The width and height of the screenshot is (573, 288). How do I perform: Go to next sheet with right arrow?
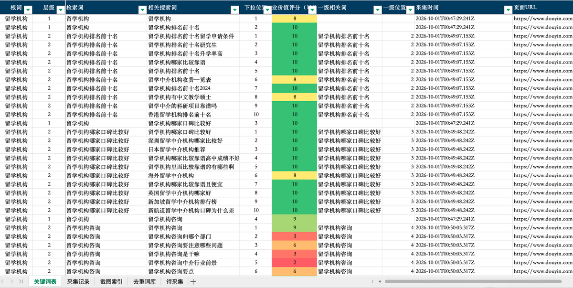point(12,282)
